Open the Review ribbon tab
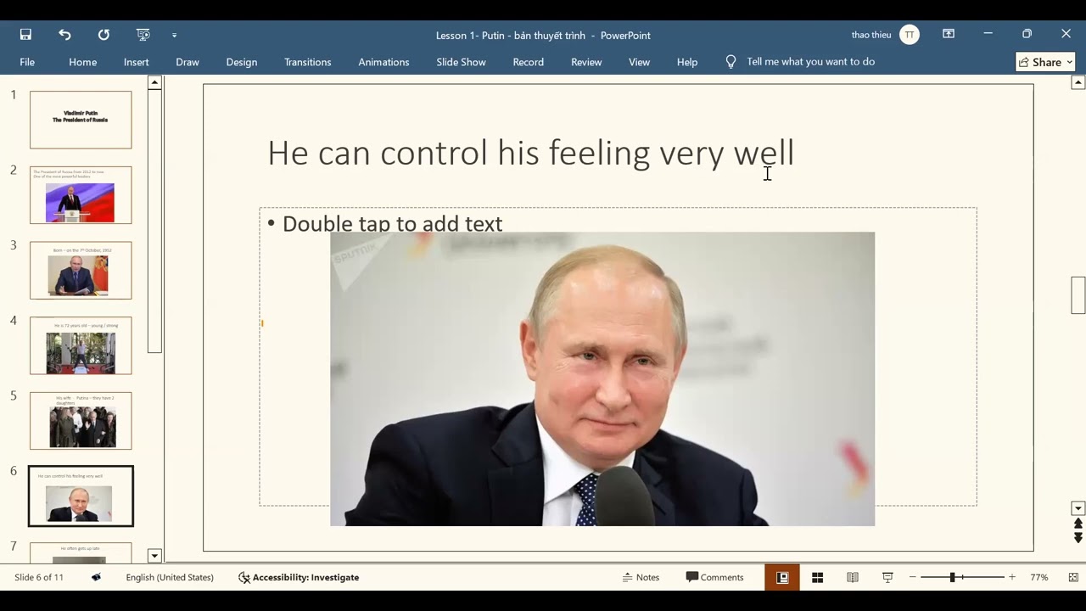 click(x=586, y=62)
